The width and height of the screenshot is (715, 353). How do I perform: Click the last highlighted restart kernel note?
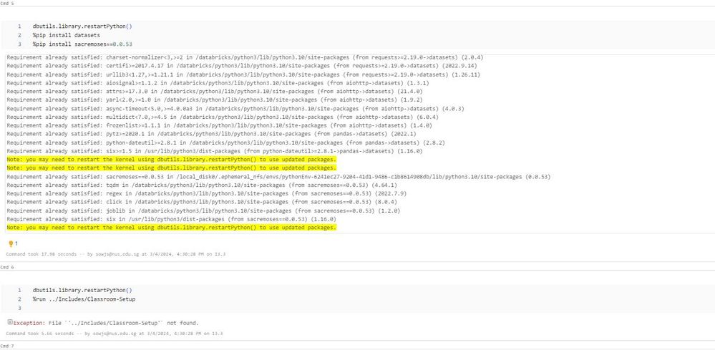pos(170,227)
